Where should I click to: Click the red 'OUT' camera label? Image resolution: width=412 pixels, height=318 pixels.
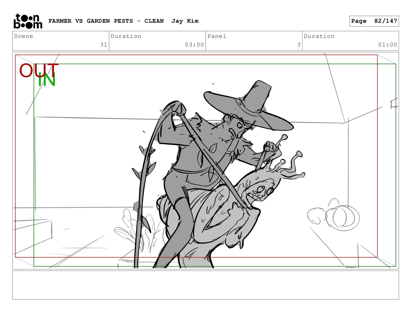click(39, 70)
